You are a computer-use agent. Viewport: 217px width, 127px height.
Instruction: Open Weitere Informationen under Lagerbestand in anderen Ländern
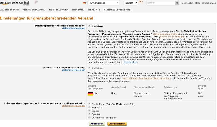coord(73,106)
